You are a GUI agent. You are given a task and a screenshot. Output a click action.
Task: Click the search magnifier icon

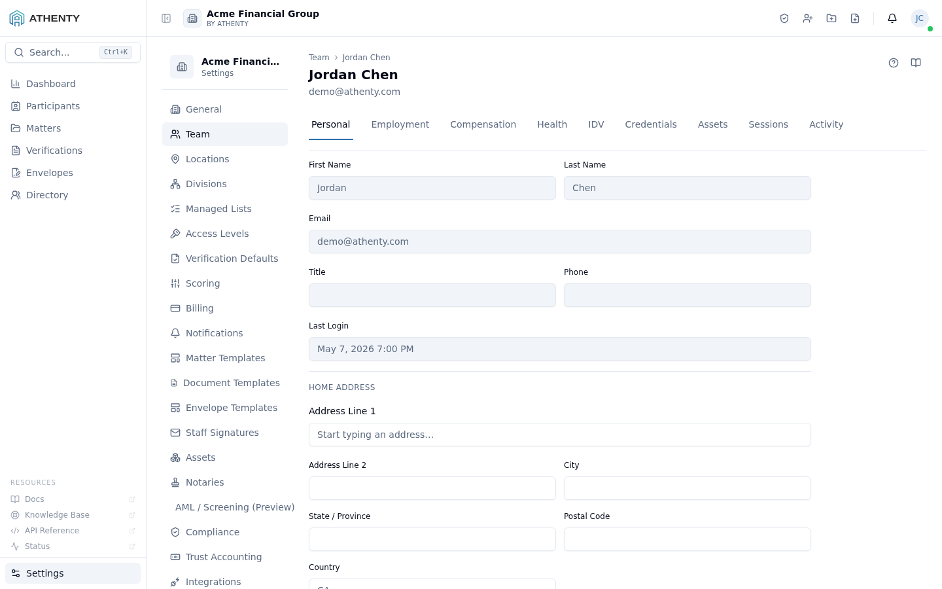pyautogui.click(x=19, y=52)
